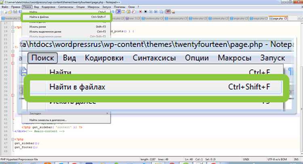Click the PHP Hypertext Preprocessor file status text

pos(19,160)
